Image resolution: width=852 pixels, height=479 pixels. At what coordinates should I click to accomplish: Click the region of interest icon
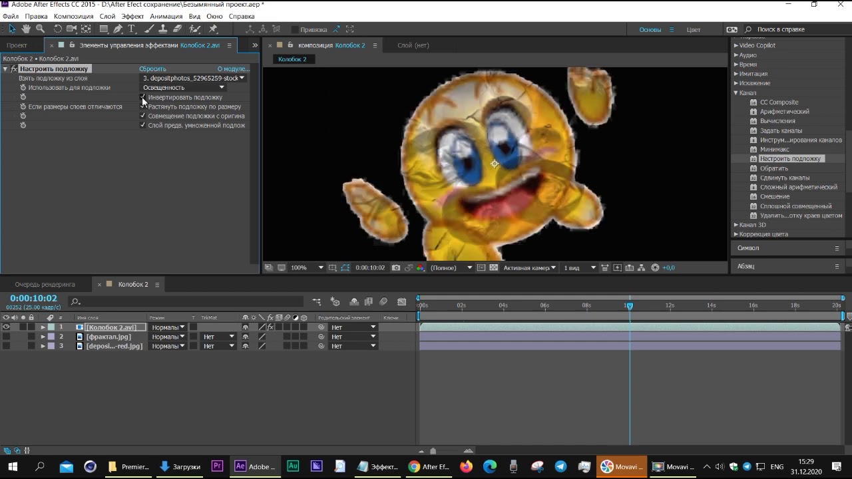pos(481,267)
